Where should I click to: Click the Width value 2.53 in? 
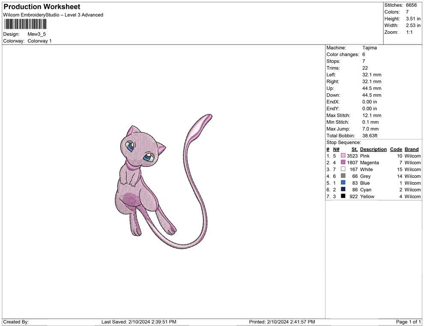pos(413,25)
